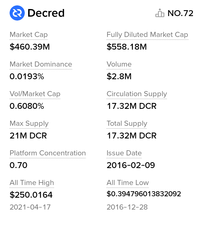The height and width of the screenshot is (229, 203).
Task: Open the Vol/Market Cap label
Action: click(x=35, y=94)
